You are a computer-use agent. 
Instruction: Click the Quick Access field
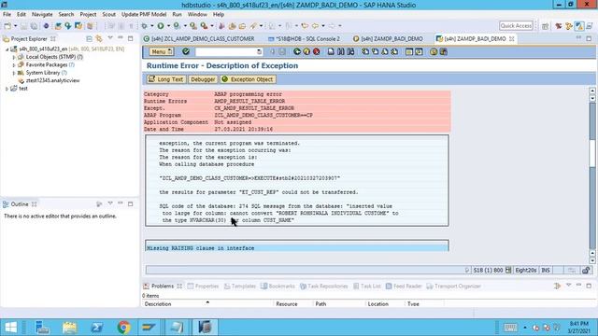tap(516, 26)
